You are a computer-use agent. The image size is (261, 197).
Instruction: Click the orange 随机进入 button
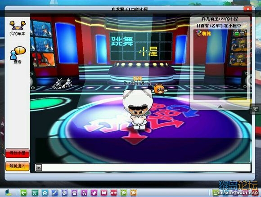(17, 166)
